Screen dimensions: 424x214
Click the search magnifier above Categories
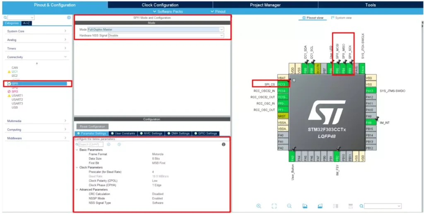(x=5, y=17)
